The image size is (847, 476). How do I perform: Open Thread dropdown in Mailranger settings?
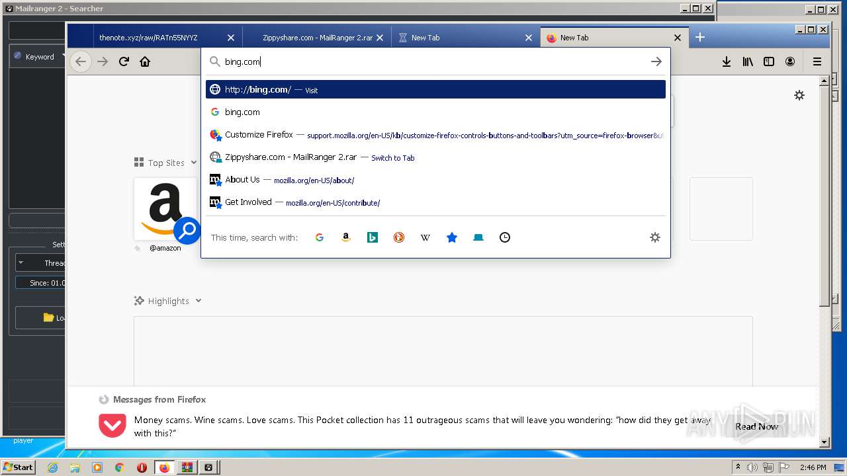(40, 262)
